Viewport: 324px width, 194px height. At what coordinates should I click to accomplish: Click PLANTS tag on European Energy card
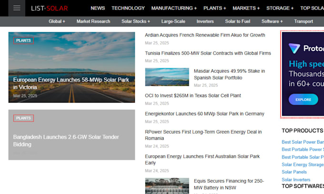point(23,40)
